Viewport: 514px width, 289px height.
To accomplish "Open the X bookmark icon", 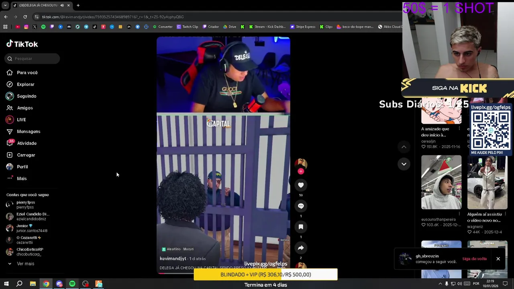I will [x=35, y=27].
